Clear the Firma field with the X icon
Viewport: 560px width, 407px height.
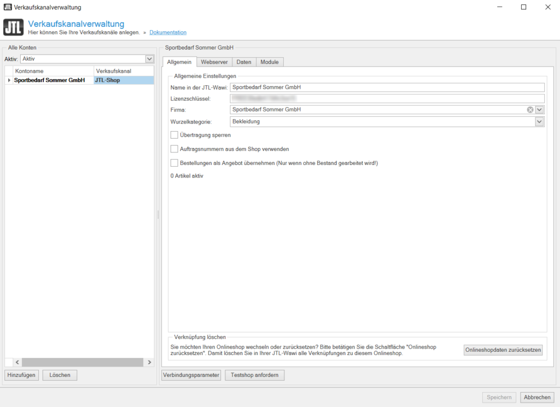[x=530, y=110]
